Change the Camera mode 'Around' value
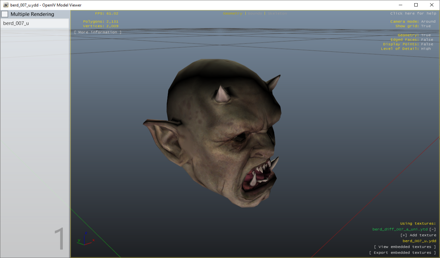This screenshot has height=258, width=440. (428, 21)
